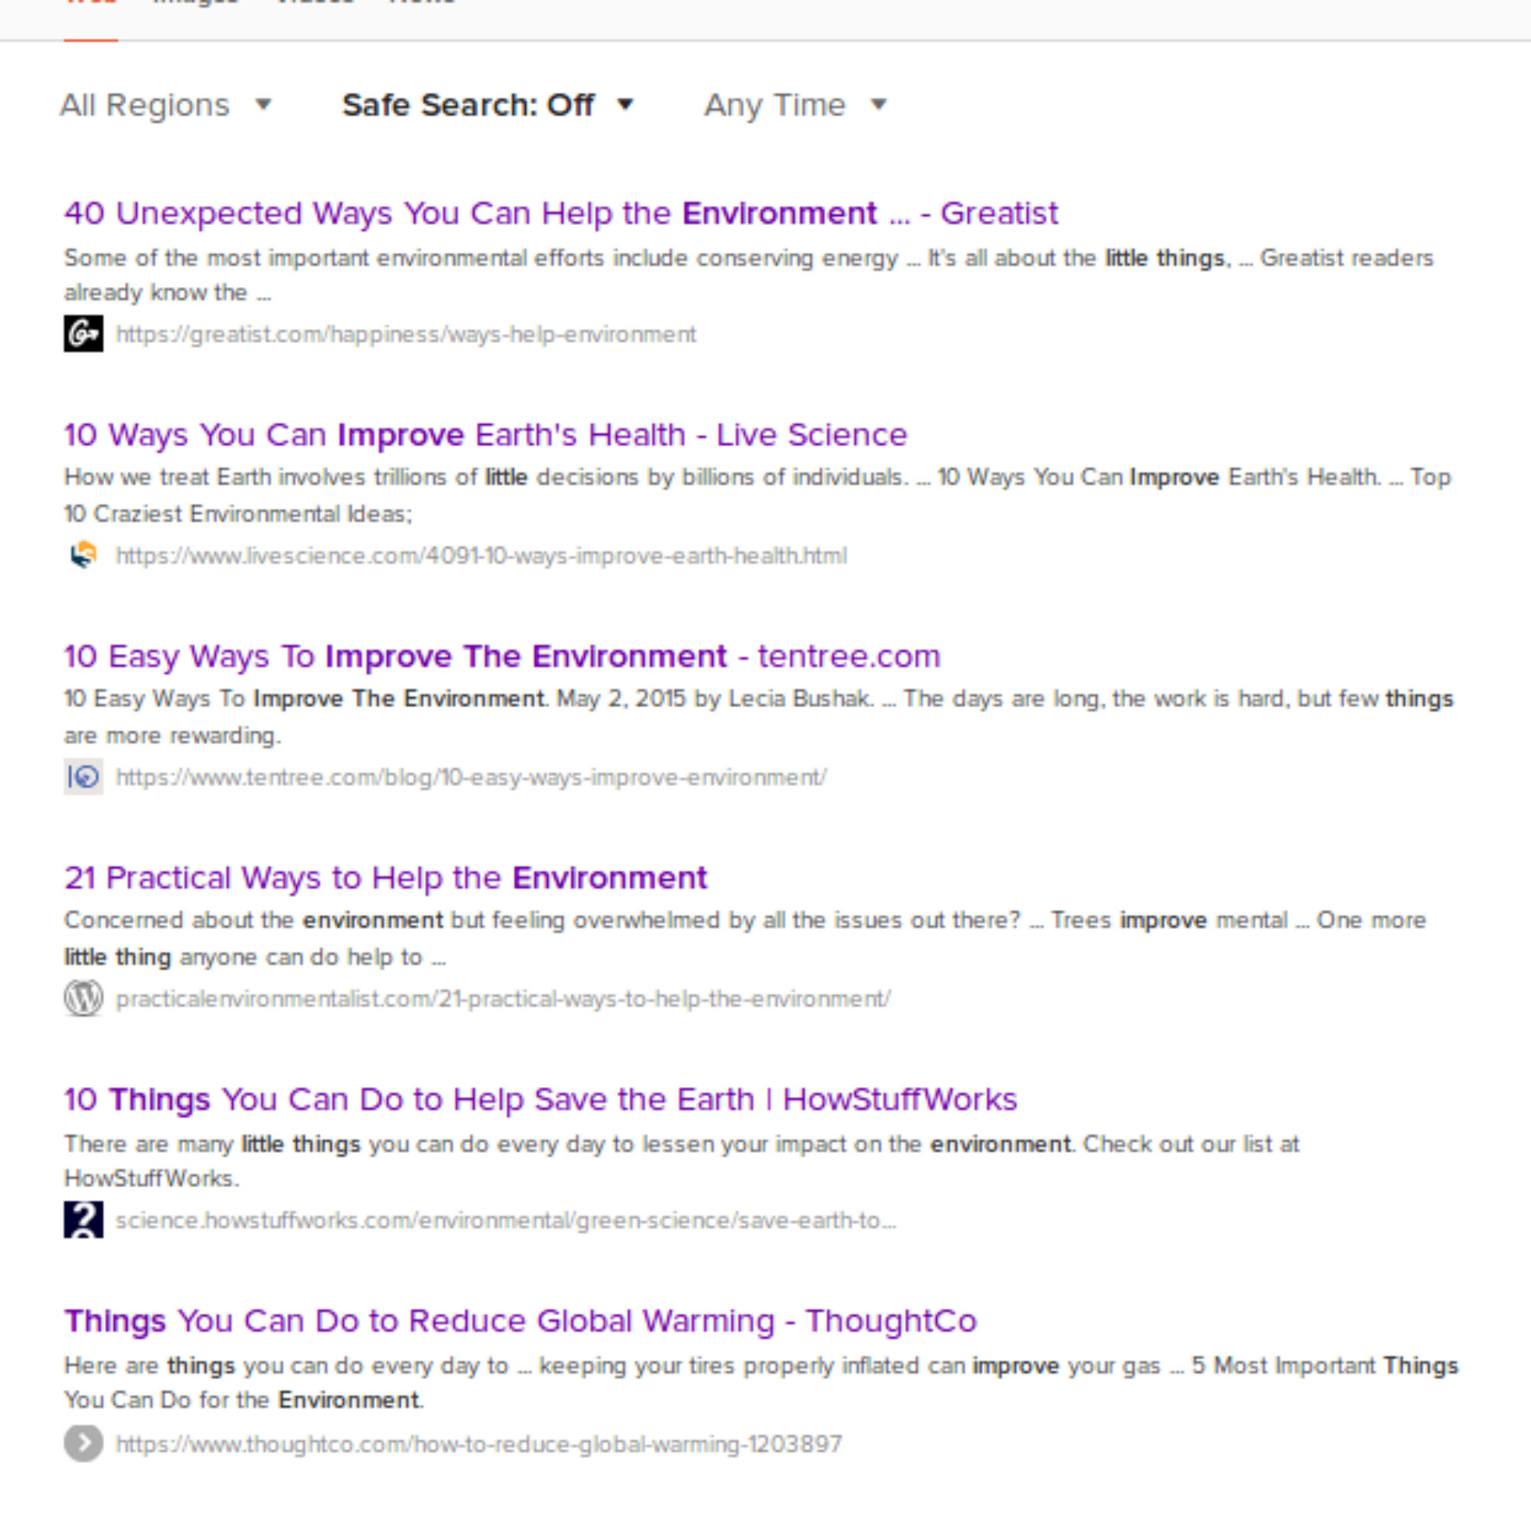Open the All Regions dropdown
Image resolution: width=1531 pixels, height=1531 pixels.
click(x=165, y=105)
